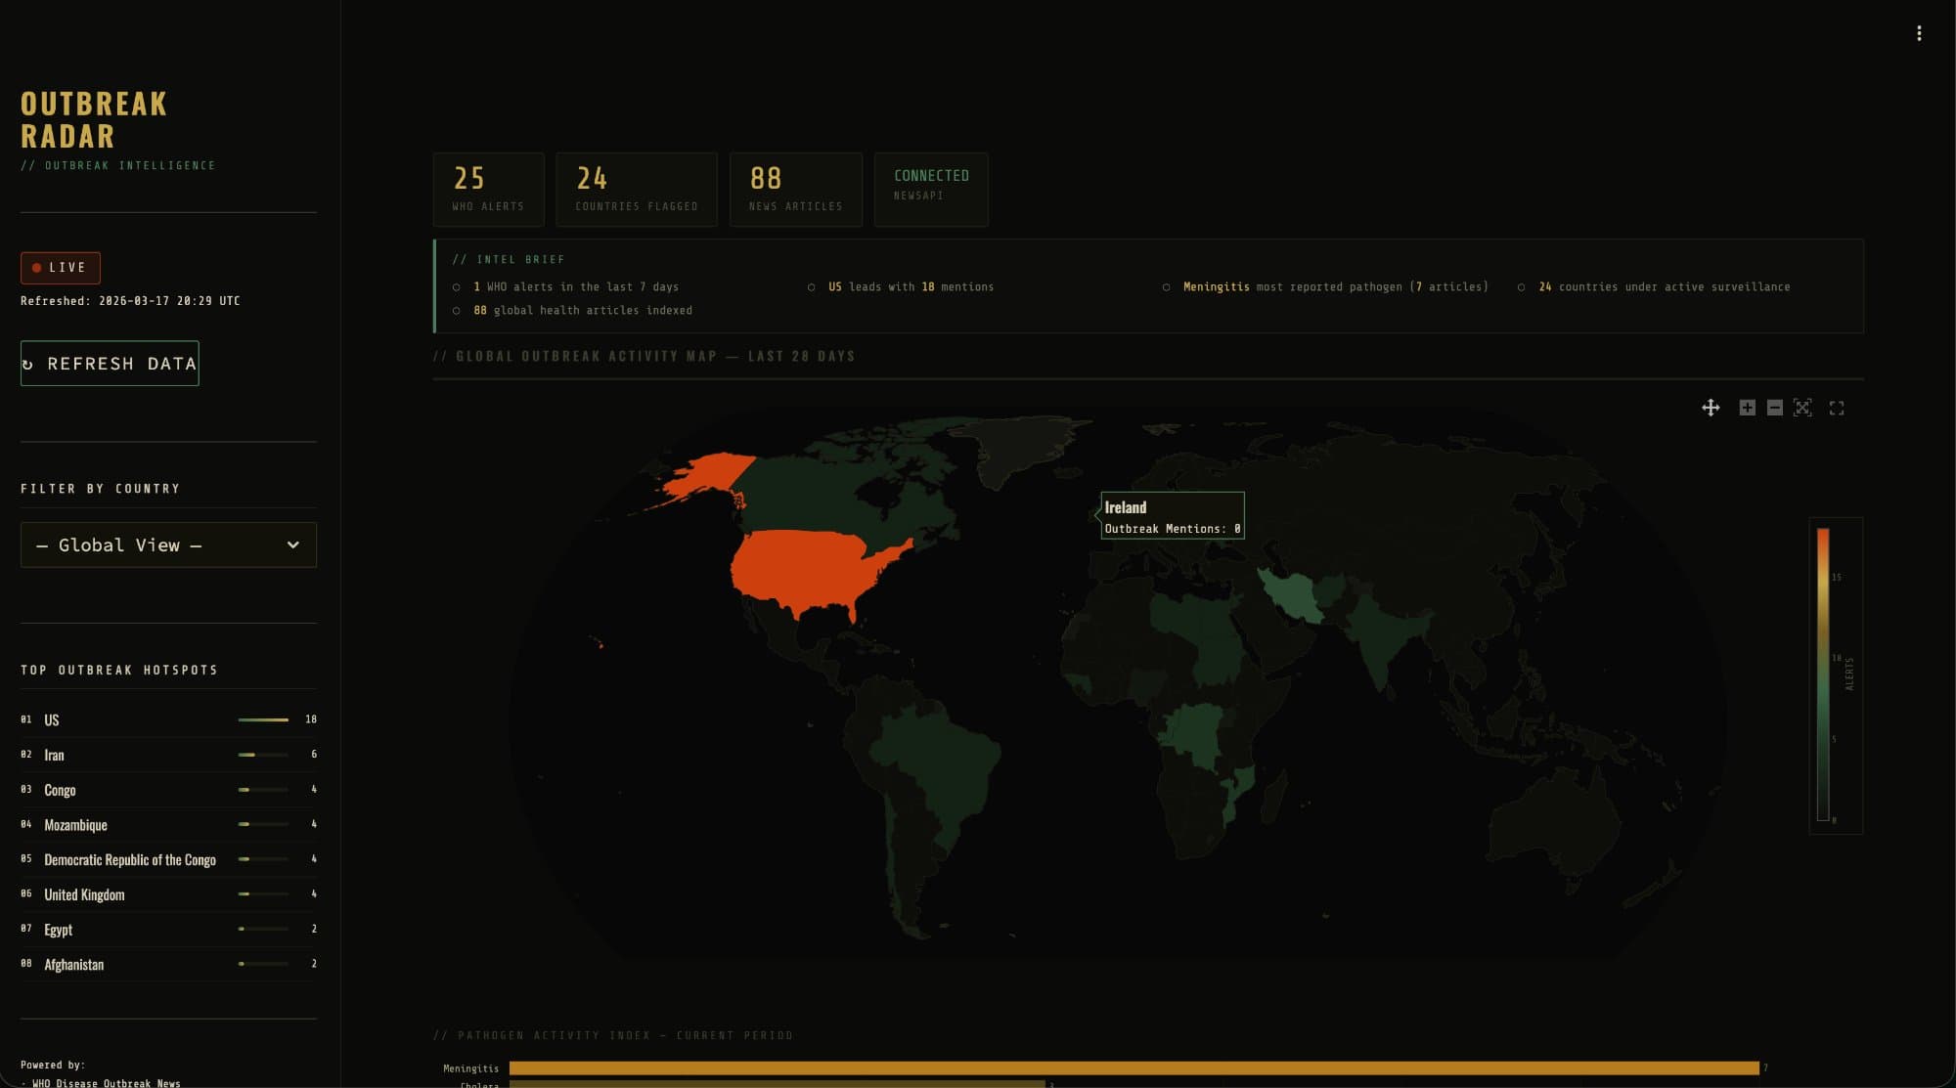
Task: Click 'US leads with 18 mentions' brief item
Action: (x=911, y=286)
